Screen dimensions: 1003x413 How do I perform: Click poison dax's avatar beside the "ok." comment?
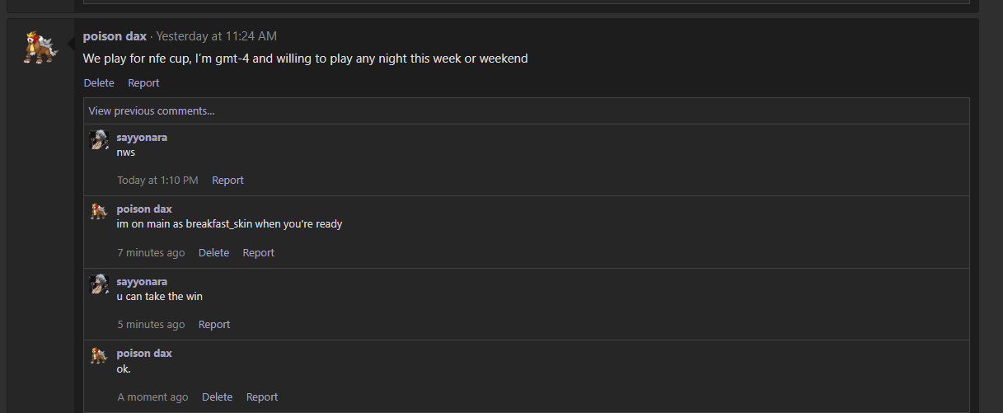click(x=99, y=356)
